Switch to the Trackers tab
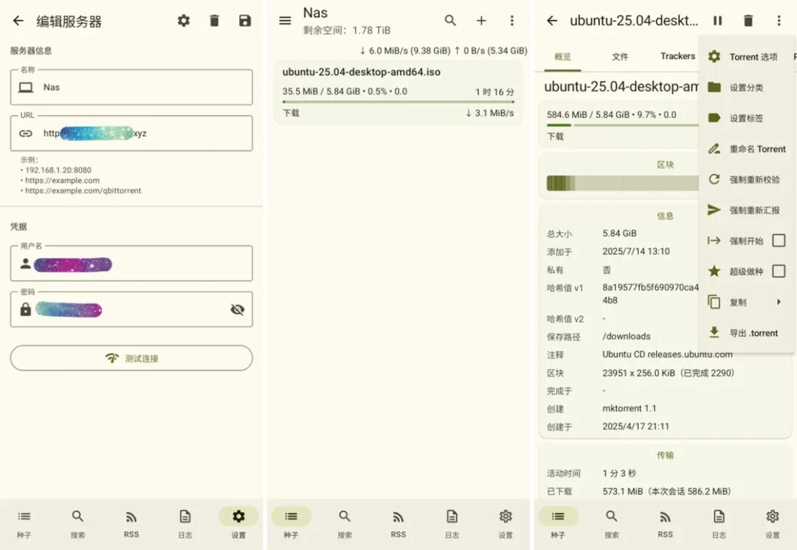797x550 pixels. point(677,56)
